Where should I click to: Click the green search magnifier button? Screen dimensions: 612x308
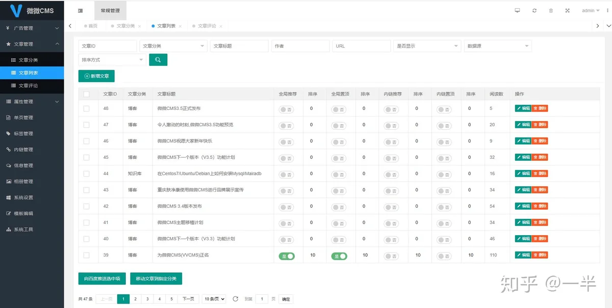pyautogui.click(x=158, y=60)
